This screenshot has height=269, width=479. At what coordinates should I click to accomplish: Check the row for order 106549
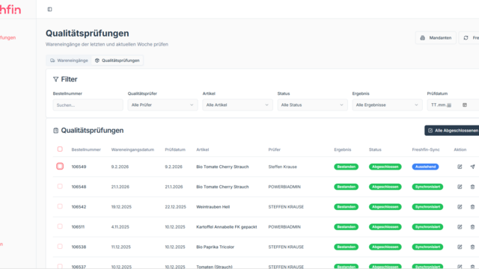(60, 166)
